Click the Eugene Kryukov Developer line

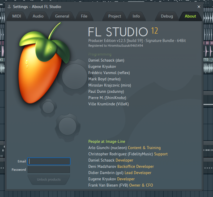(111, 179)
